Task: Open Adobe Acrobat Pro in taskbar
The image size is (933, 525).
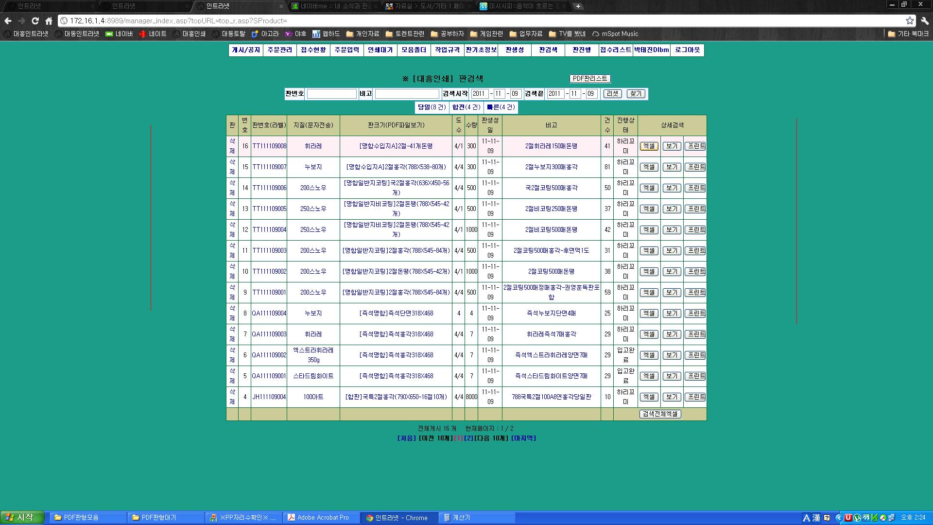Action: pos(323,518)
